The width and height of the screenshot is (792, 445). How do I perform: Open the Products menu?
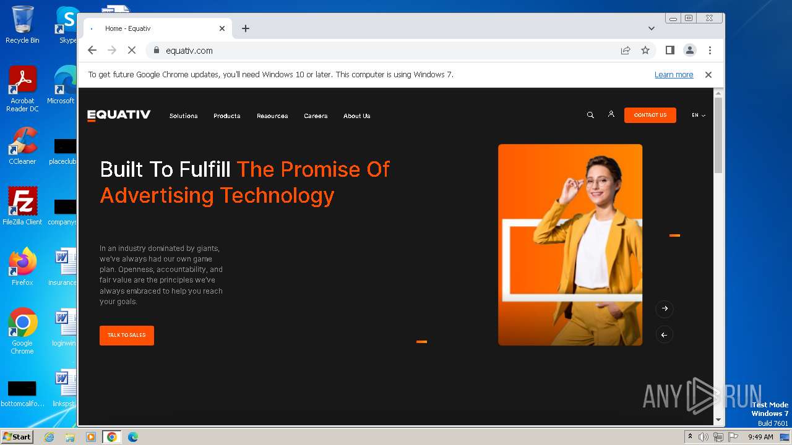(227, 116)
